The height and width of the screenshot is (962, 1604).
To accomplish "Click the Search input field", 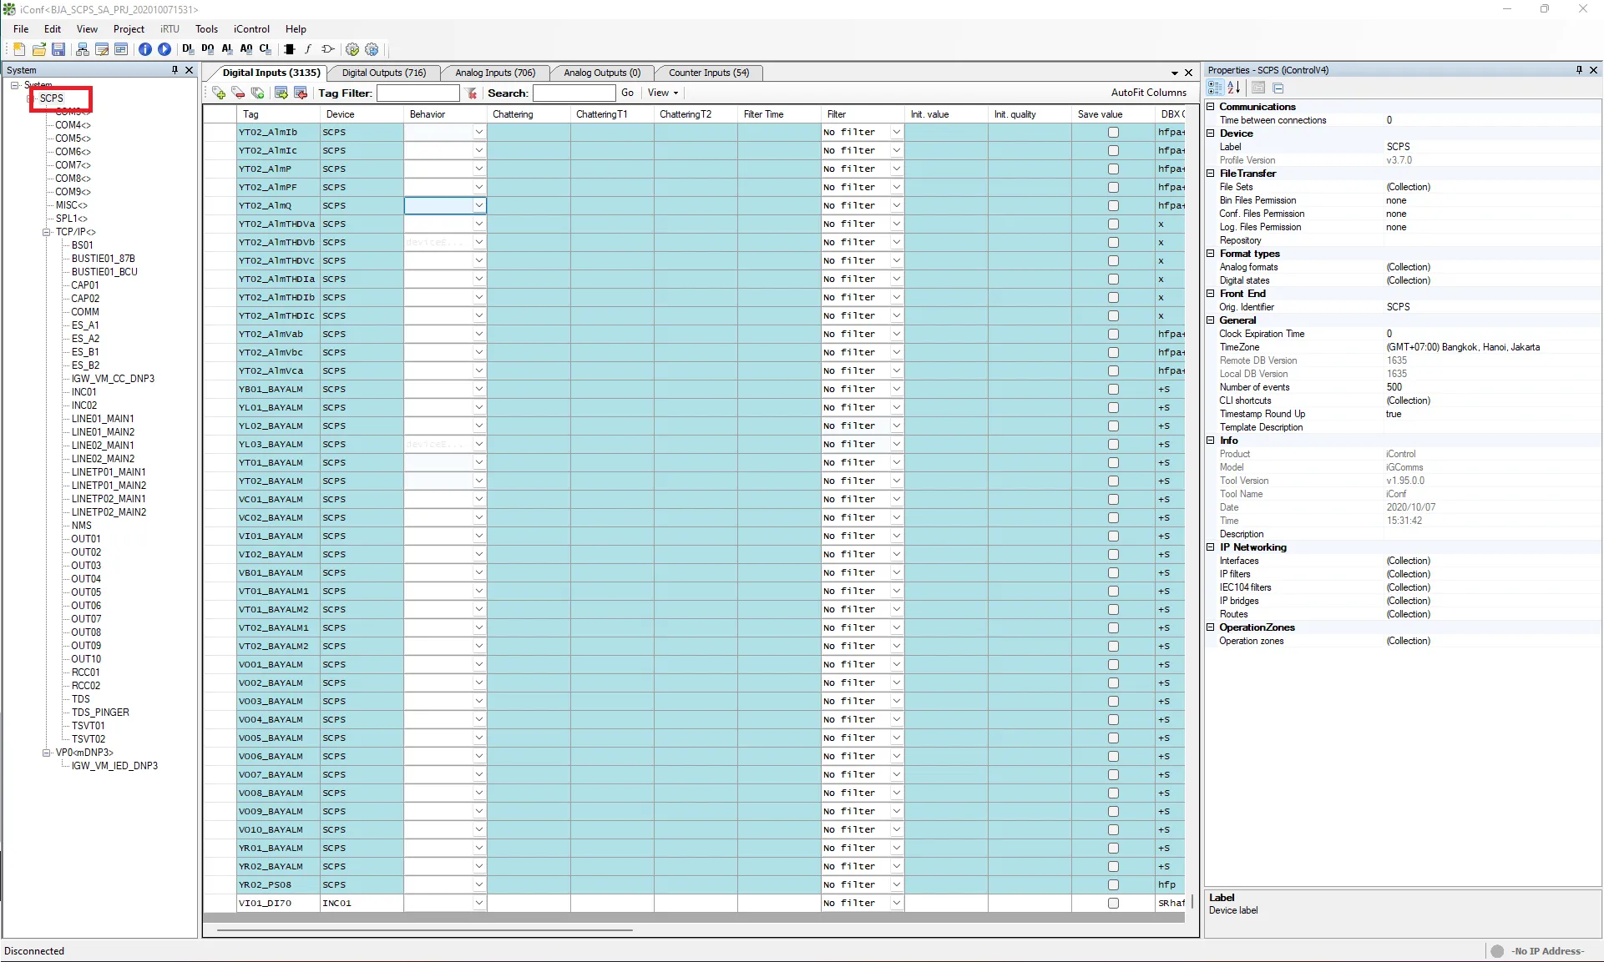I will (x=574, y=93).
